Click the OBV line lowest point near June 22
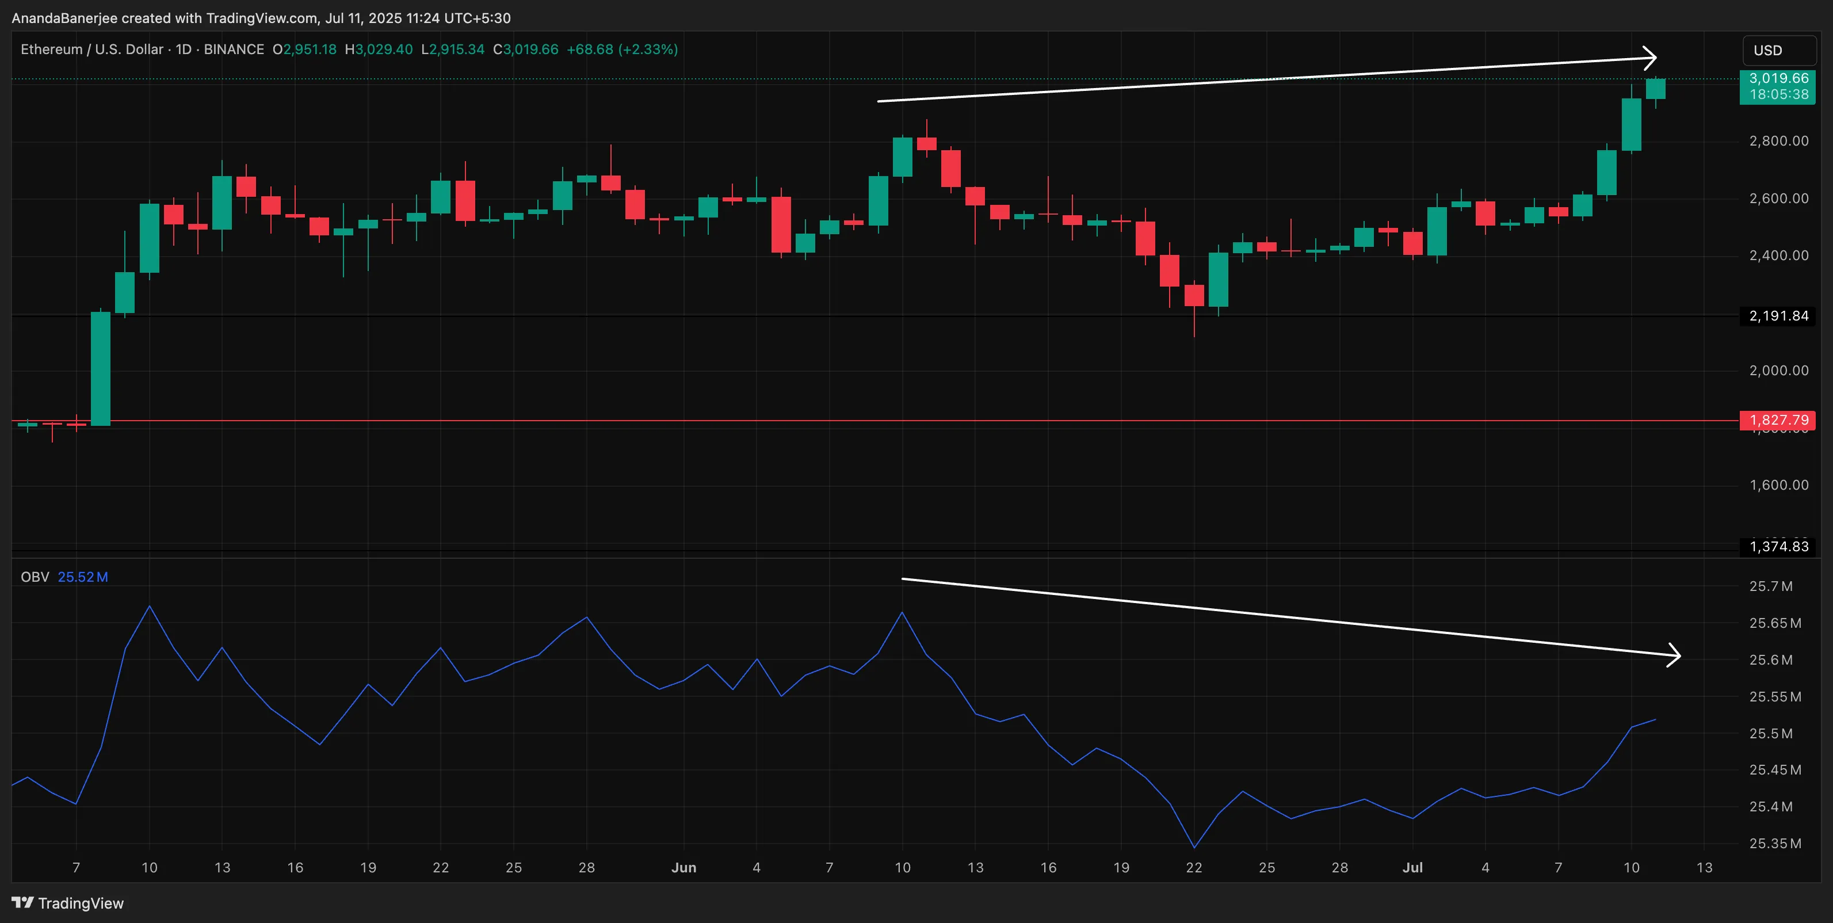This screenshot has height=923, width=1833. click(x=1194, y=847)
